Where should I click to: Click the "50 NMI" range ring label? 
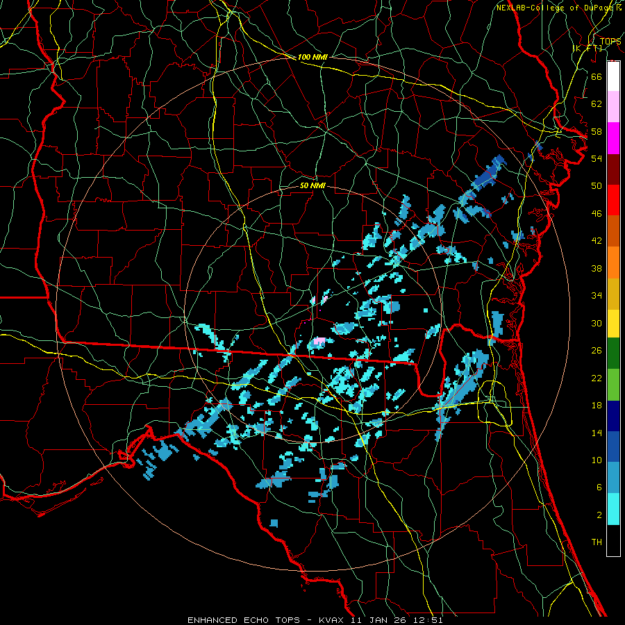312,185
